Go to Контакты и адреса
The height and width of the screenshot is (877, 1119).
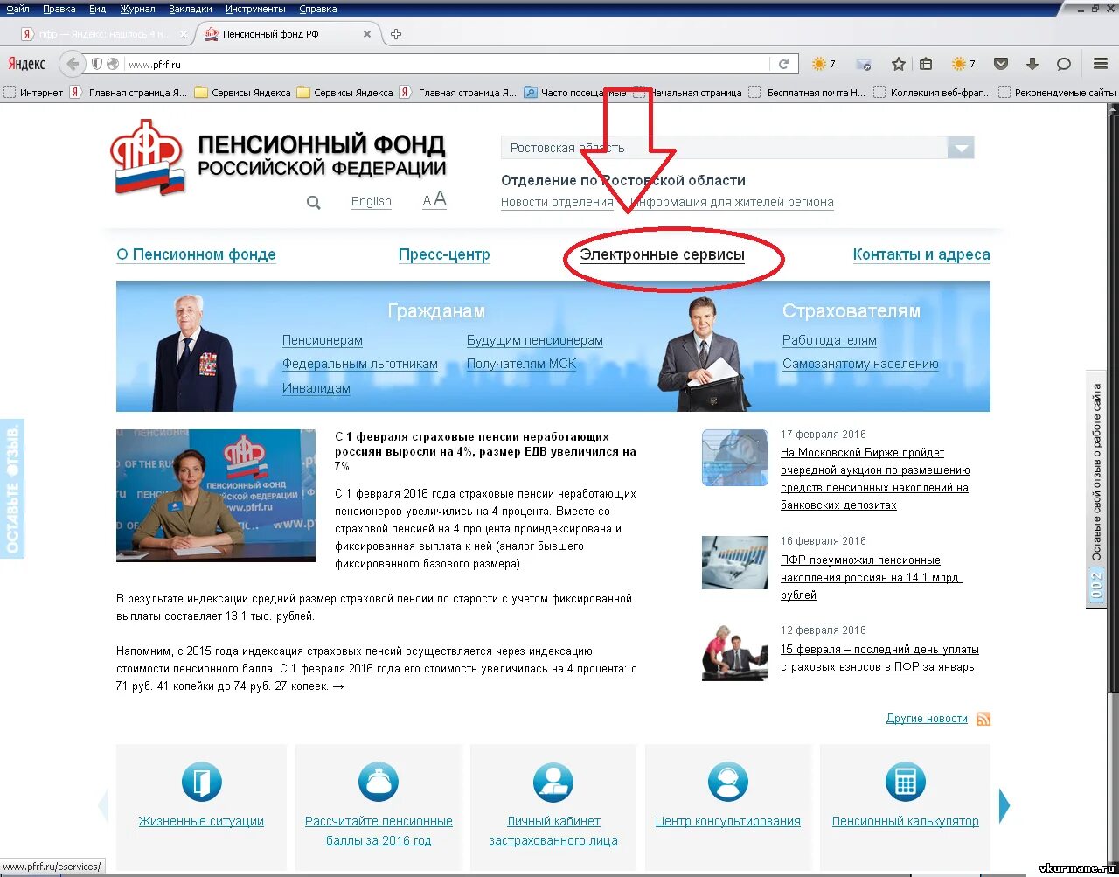coord(921,254)
